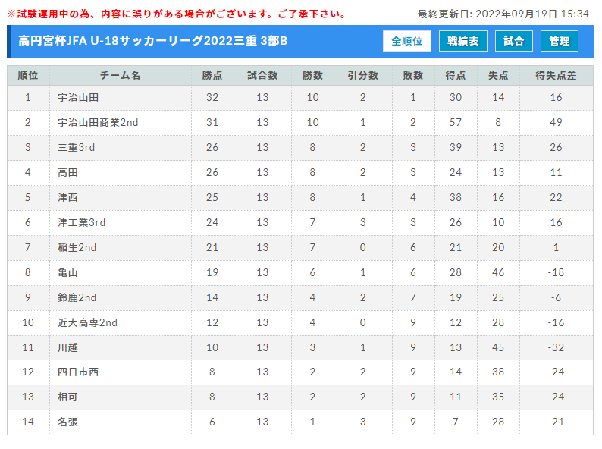The height and width of the screenshot is (449, 602).
Task: Click the 試合数 column header
Action: click(262, 75)
